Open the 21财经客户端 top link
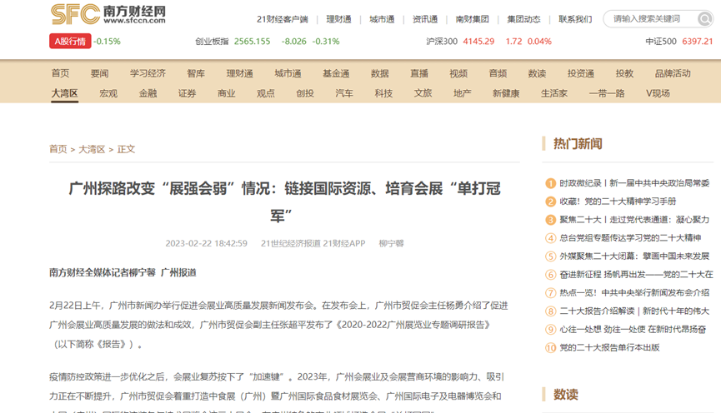Image resolution: width=721 pixels, height=413 pixels. [x=282, y=19]
